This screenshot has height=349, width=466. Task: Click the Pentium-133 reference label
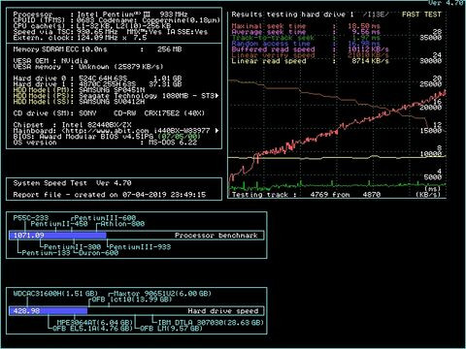(x=46, y=253)
